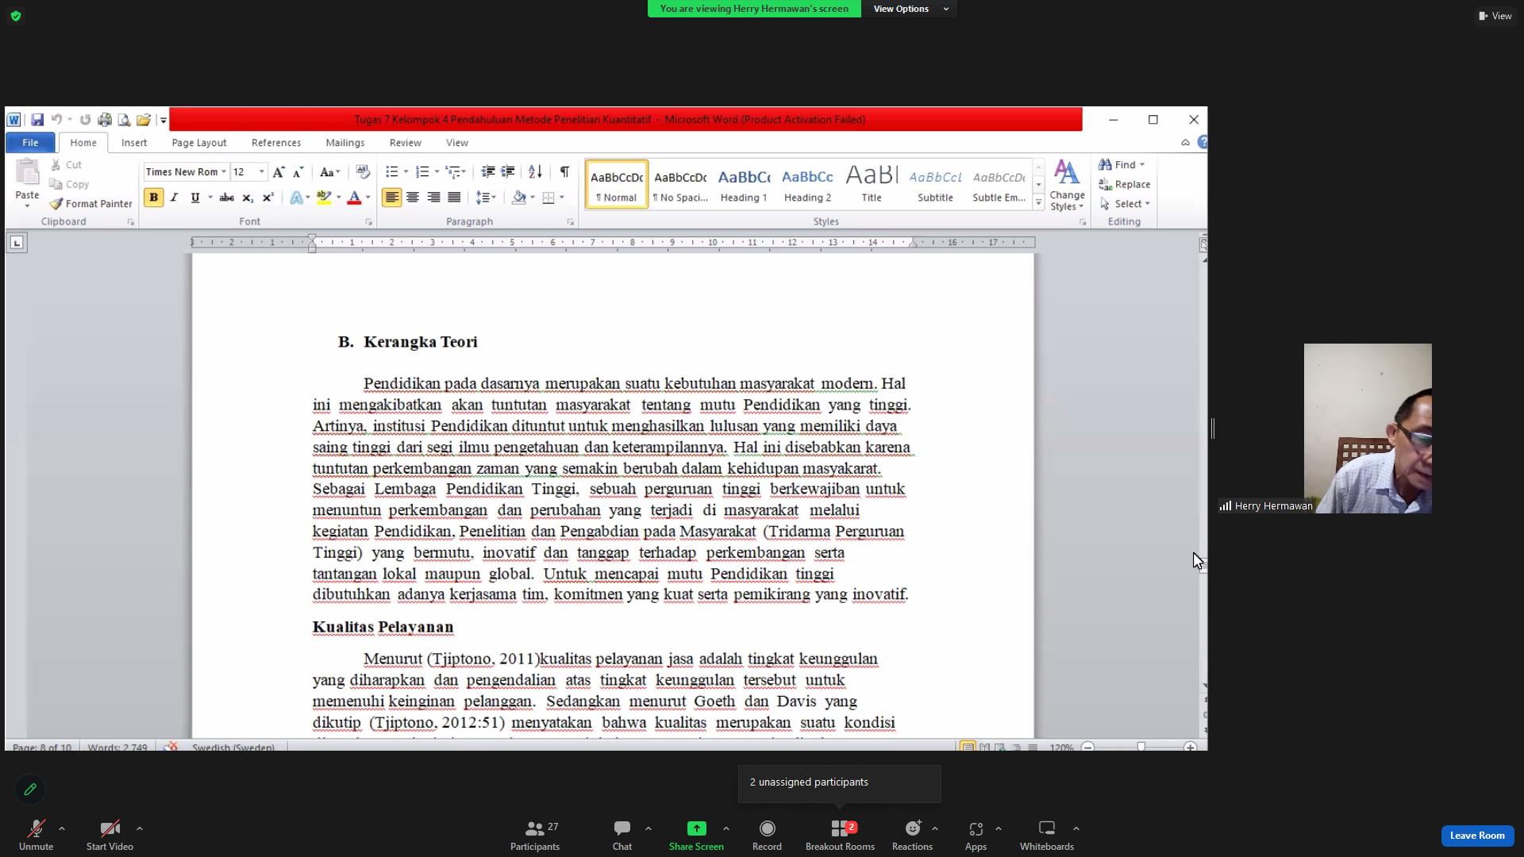Open Line Spacing dropdown

pyautogui.click(x=486, y=198)
